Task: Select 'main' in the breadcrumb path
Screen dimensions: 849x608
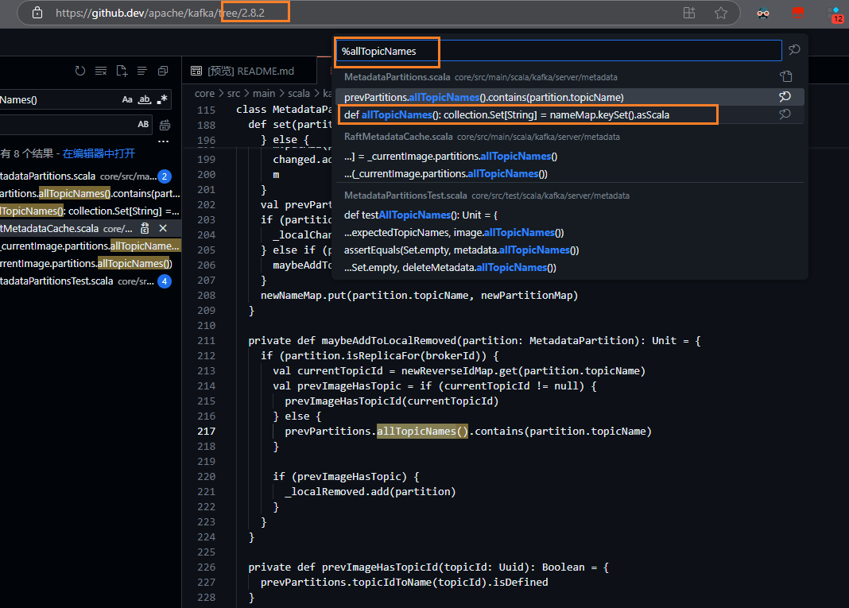Action: [x=264, y=94]
